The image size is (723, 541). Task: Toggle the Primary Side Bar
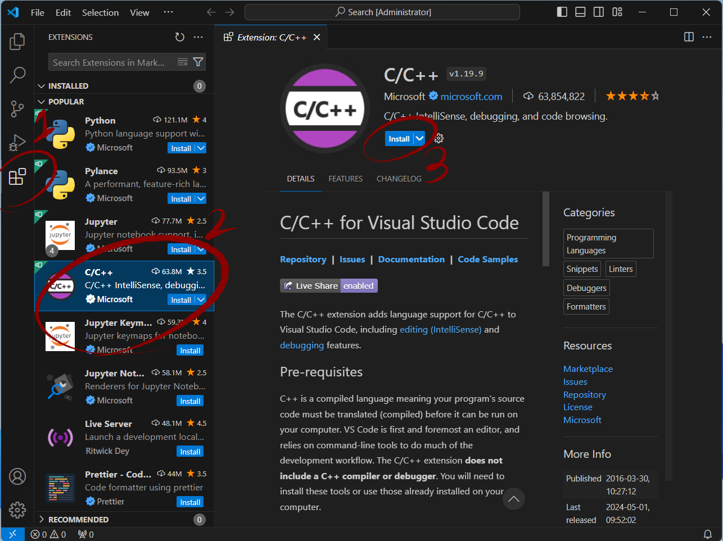[x=562, y=11]
